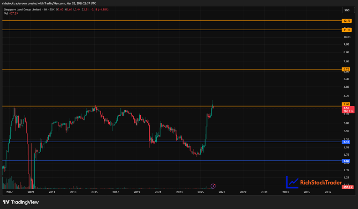Click the 2015 label on time axis

coord(94,192)
